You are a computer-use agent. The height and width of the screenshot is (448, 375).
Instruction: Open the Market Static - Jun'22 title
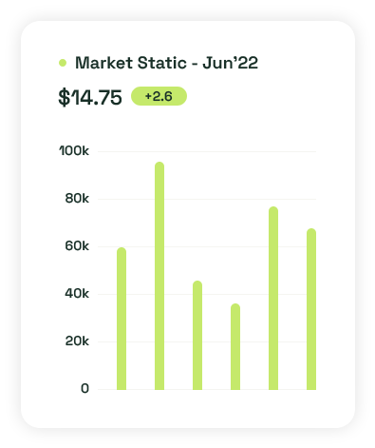tap(166, 63)
